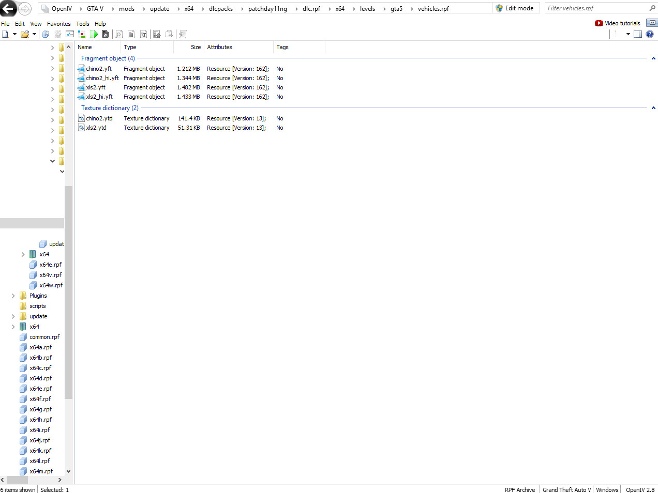Navigate to dlc.rpf in breadcrumb
This screenshot has height=493, width=658.
[x=311, y=9]
